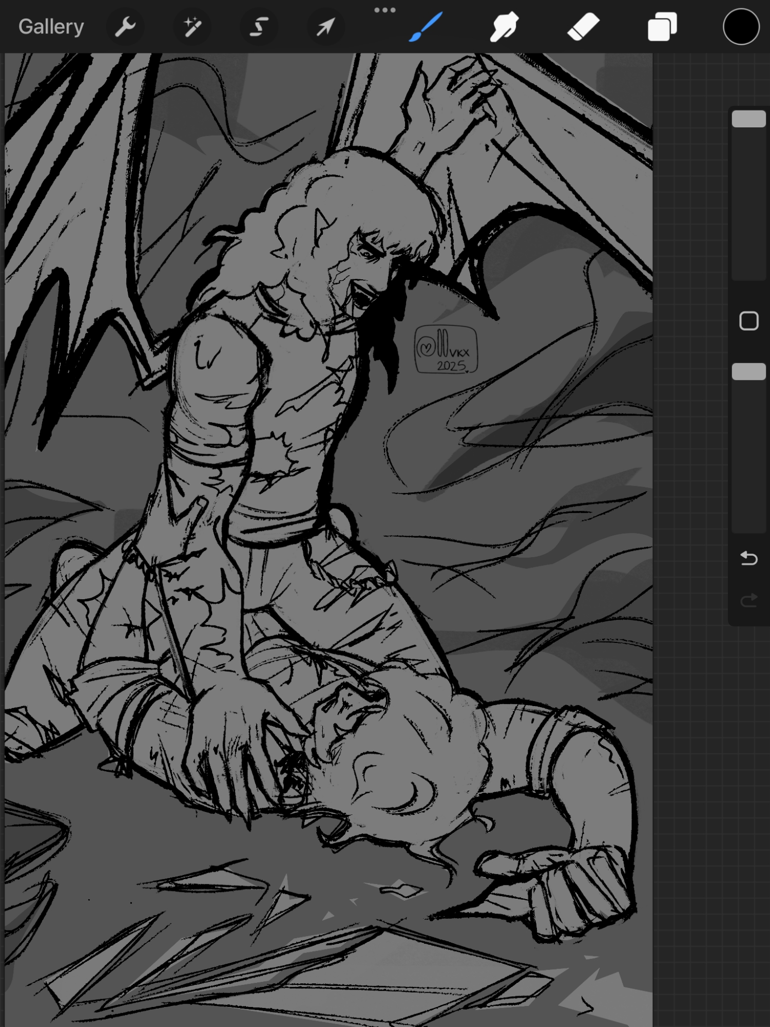Activate the Selection tool
The width and height of the screenshot is (770, 1027).
click(259, 27)
